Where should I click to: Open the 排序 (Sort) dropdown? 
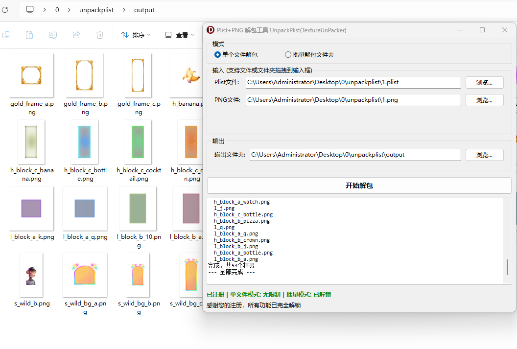[x=135, y=35]
